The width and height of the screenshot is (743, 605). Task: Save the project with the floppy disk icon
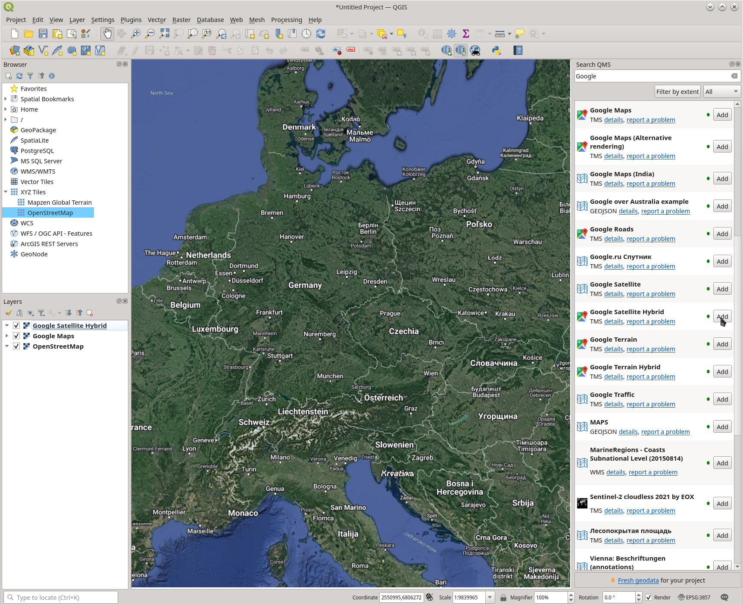(43, 34)
